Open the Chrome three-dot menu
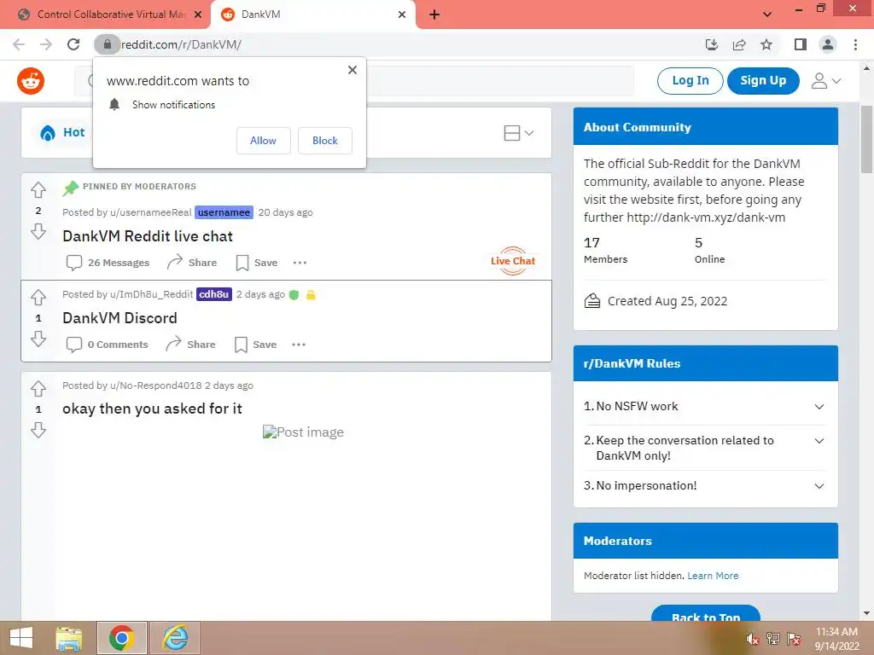Screen dimensions: 874x655 pos(855,44)
